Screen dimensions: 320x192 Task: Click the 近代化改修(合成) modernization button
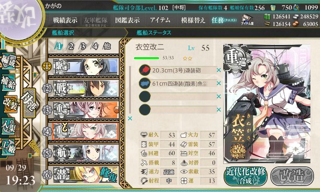(x=246, y=176)
